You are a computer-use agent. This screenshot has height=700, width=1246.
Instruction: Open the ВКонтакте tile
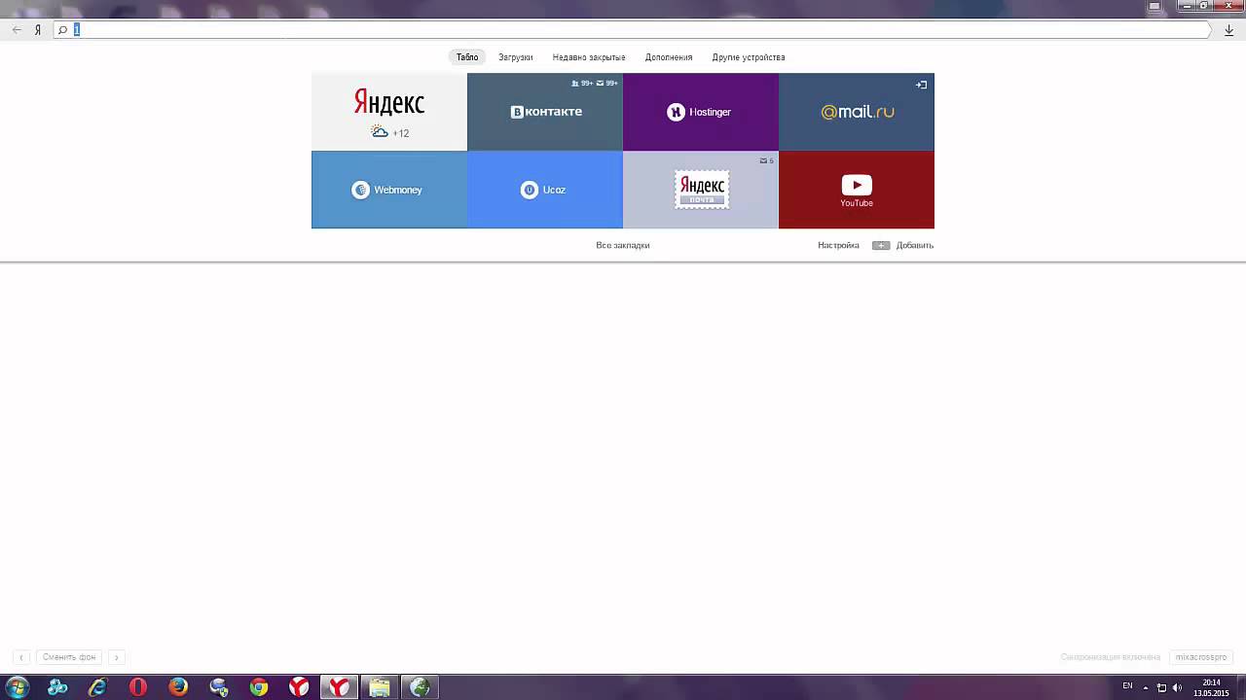[x=545, y=112]
